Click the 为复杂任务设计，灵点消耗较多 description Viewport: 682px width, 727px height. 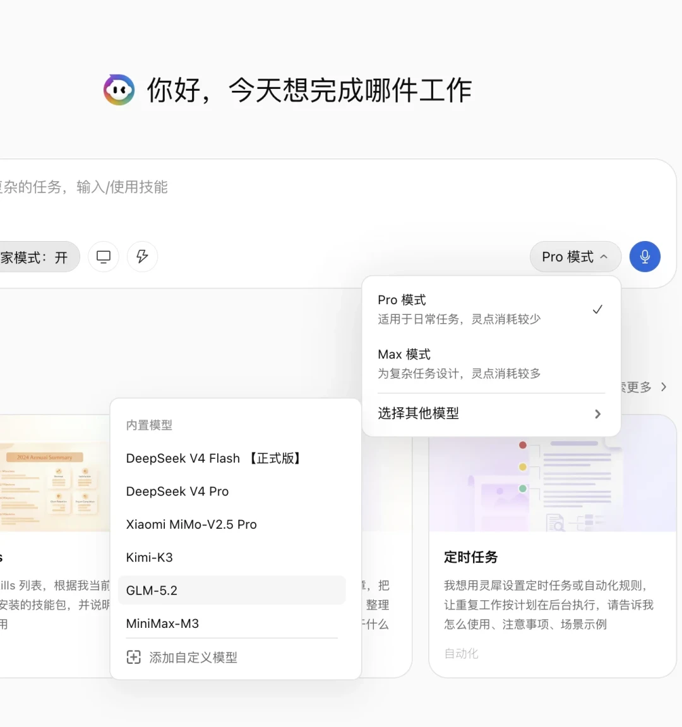click(x=459, y=374)
